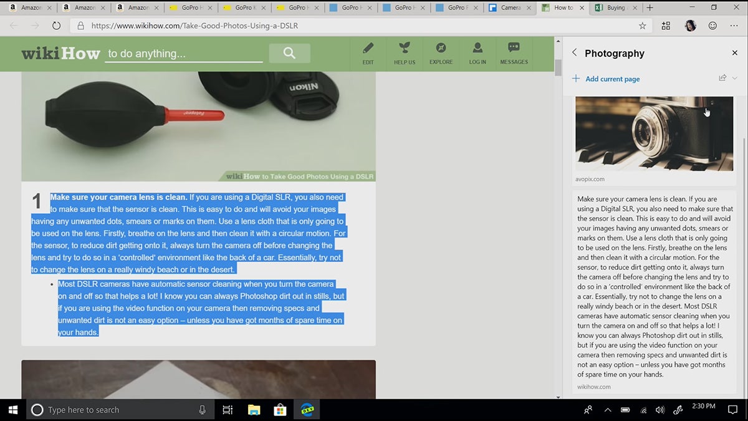Toggle the favorites star in the address bar
Viewport: 748px width, 421px height.
643,26
